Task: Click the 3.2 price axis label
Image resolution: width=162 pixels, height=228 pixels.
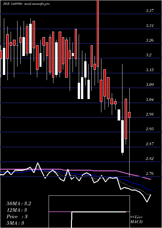Action: click(148, 55)
